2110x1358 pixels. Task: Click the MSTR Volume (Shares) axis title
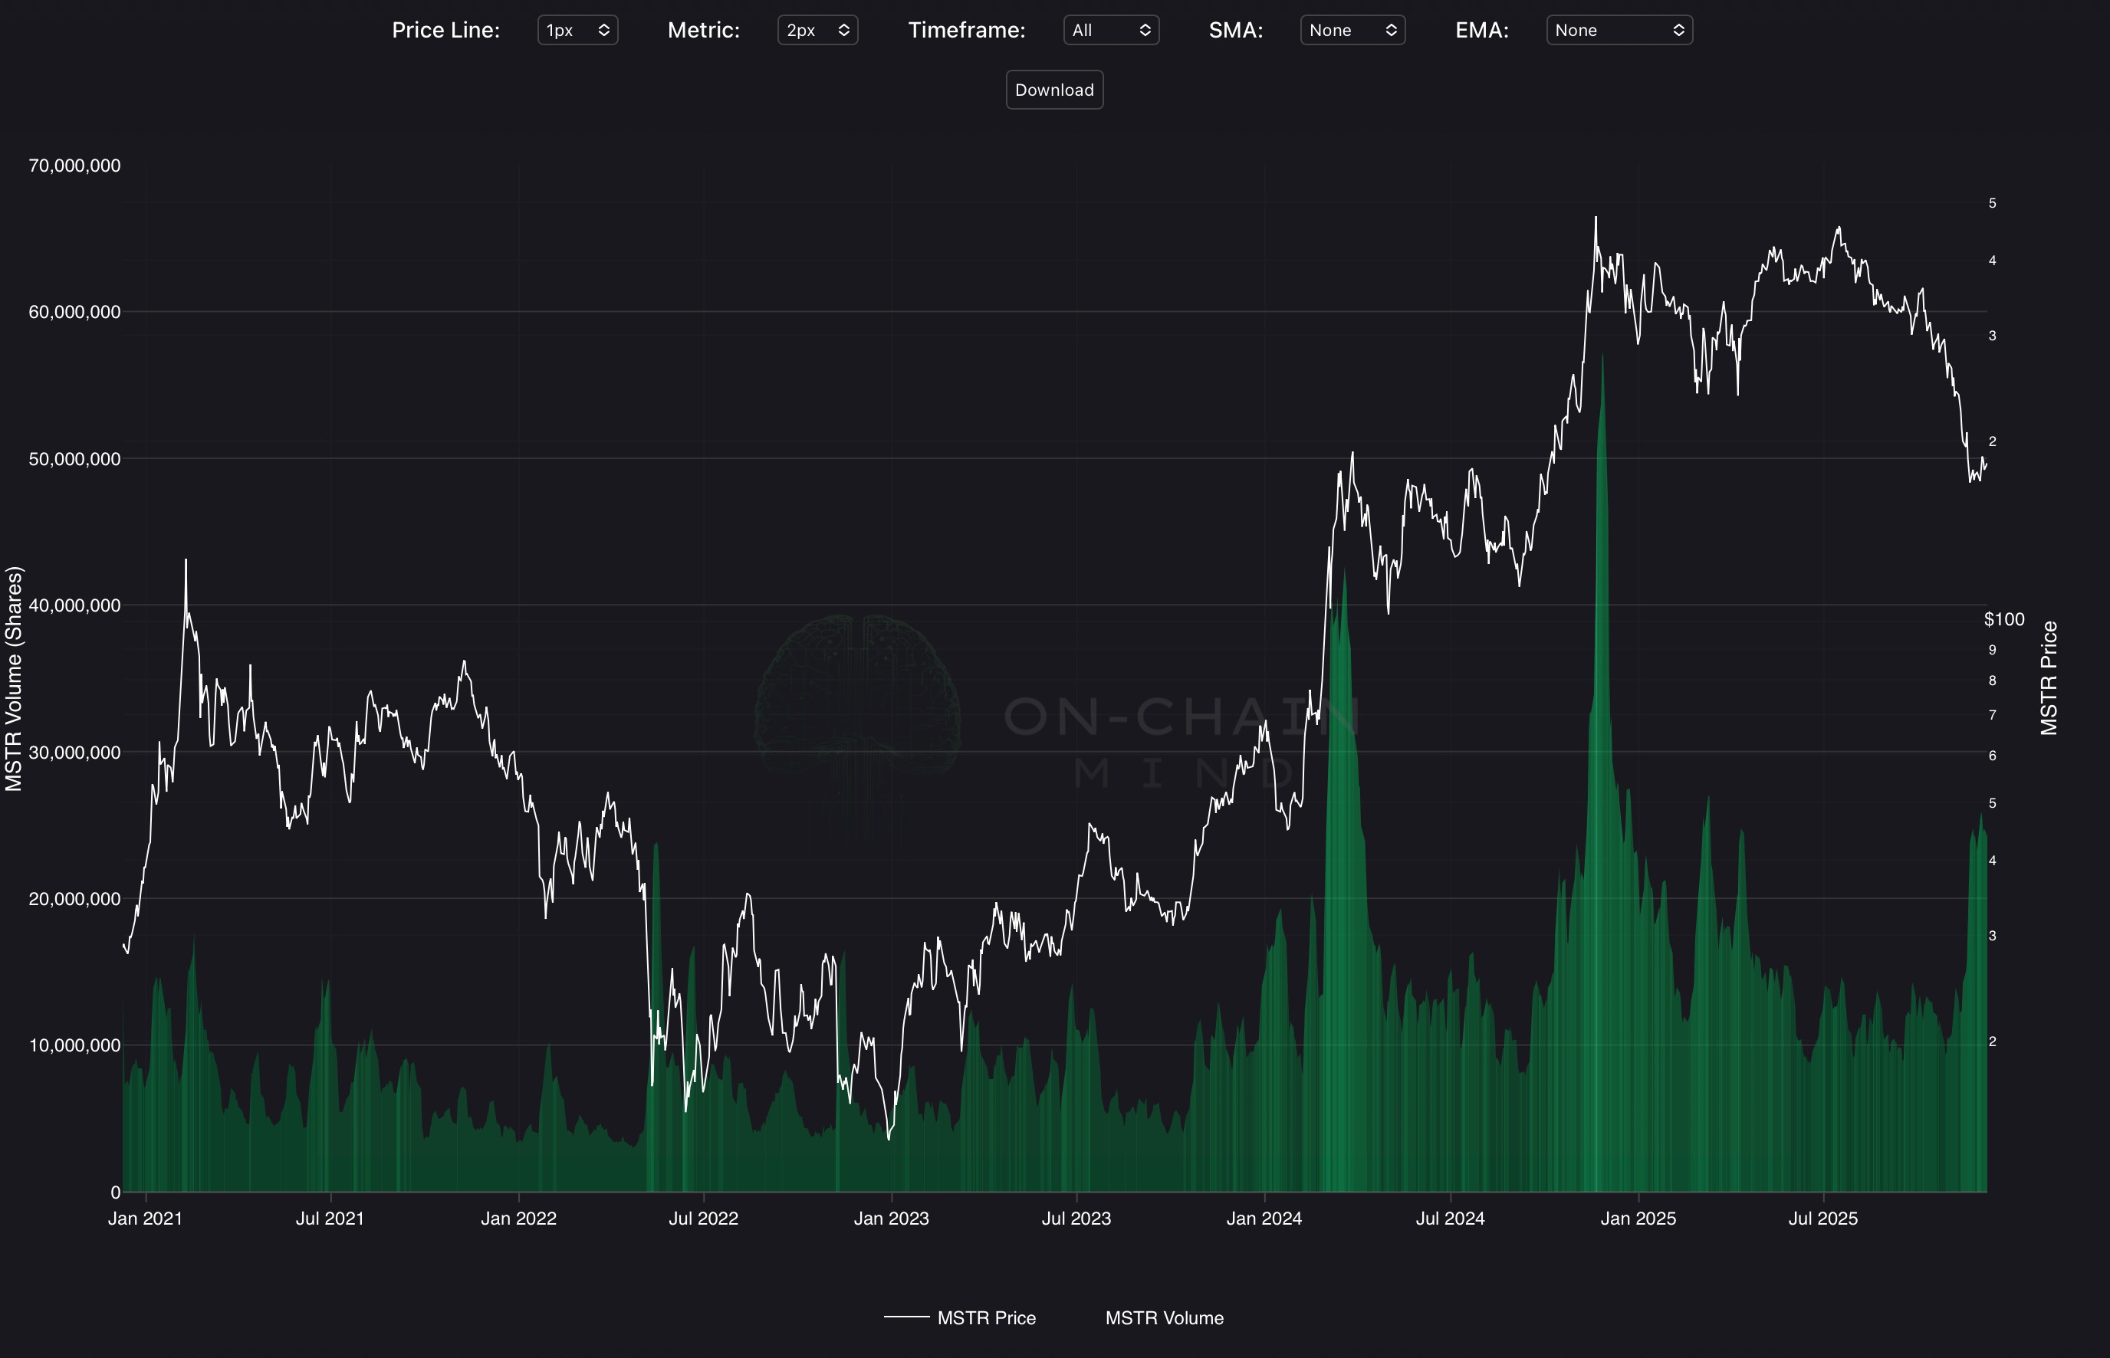(13, 679)
